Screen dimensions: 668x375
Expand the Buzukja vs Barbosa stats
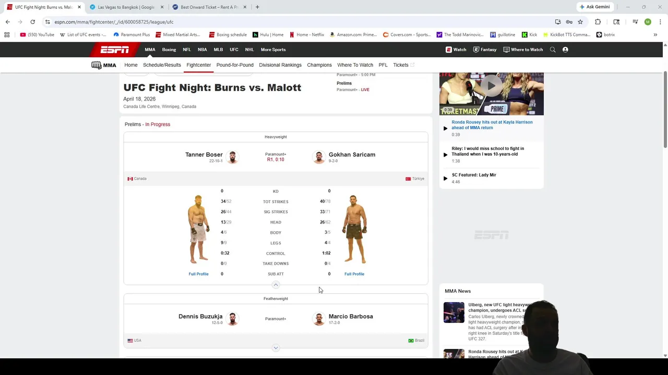(x=276, y=348)
